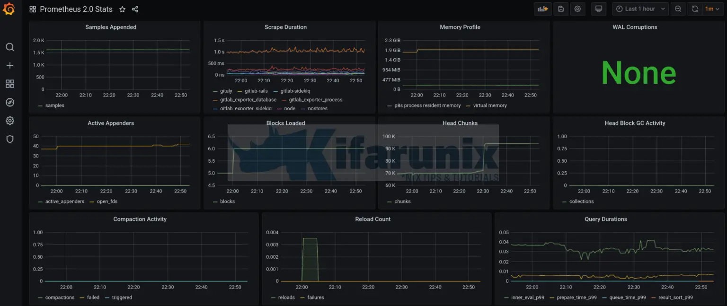
Task: Open Search dashboards from sidebar
Action: pyautogui.click(x=9, y=47)
